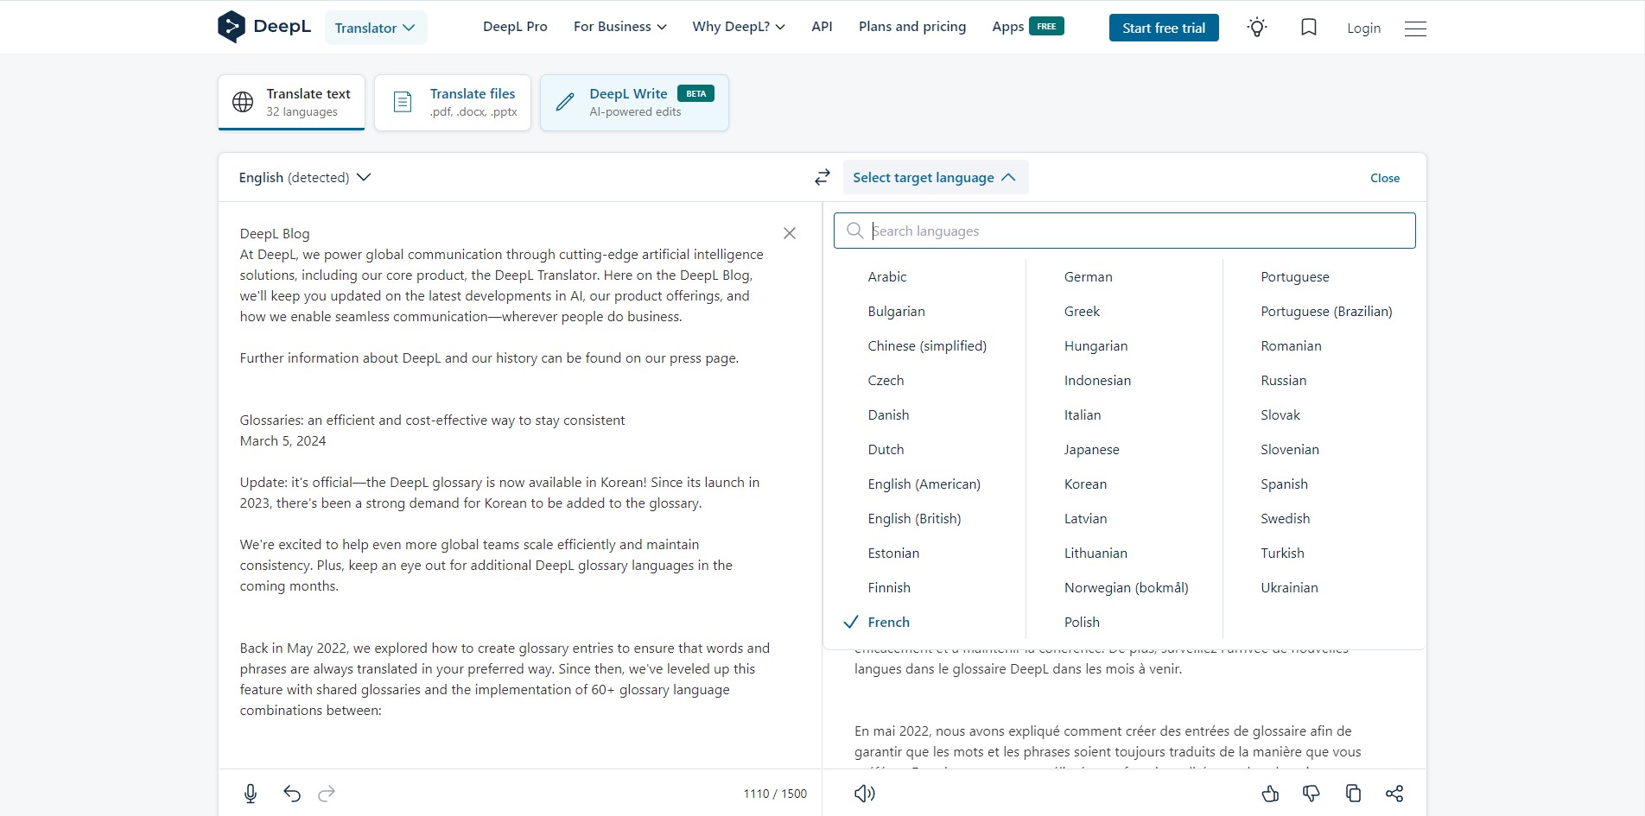This screenshot has height=816, width=1645.
Task: Click the DeepL logo
Action: coord(264,27)
